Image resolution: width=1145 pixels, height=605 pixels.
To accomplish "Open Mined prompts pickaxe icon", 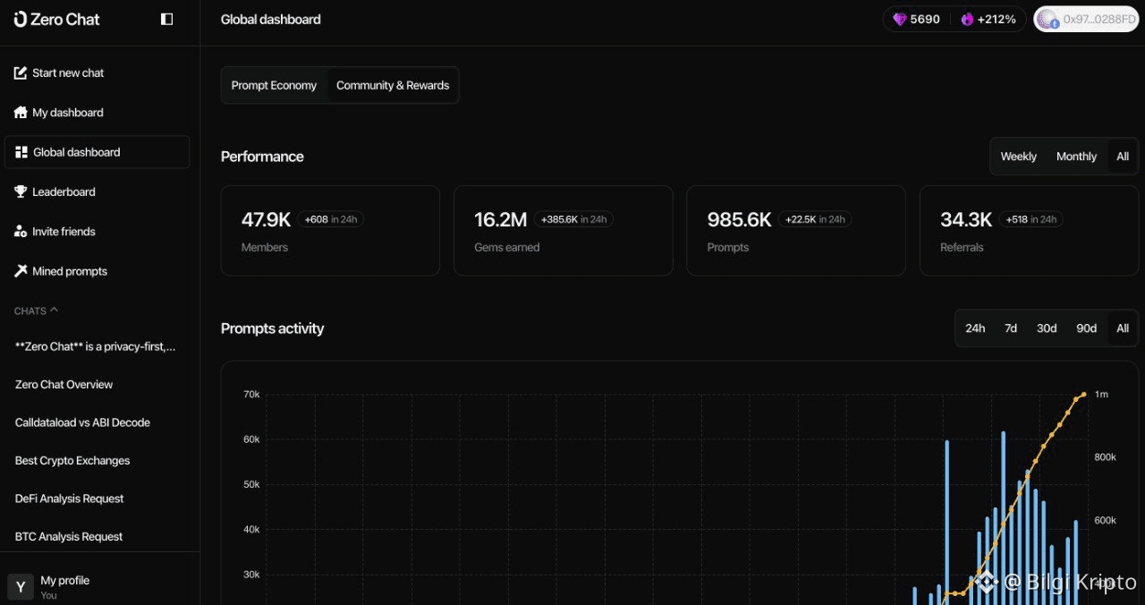I will pos(21,271).
